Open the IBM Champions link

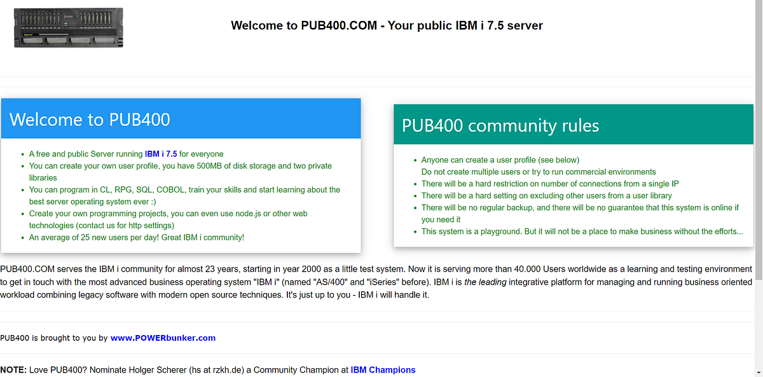[383, 369]
